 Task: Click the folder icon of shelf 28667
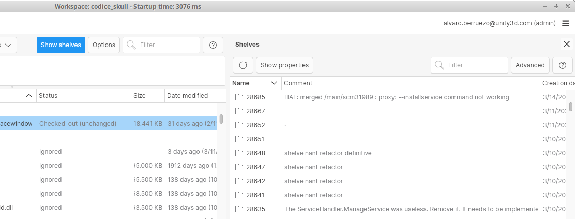tap(239, 111)
